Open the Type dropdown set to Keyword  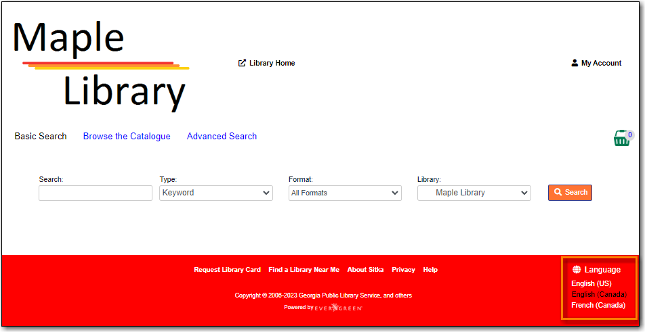pos(215,193)
